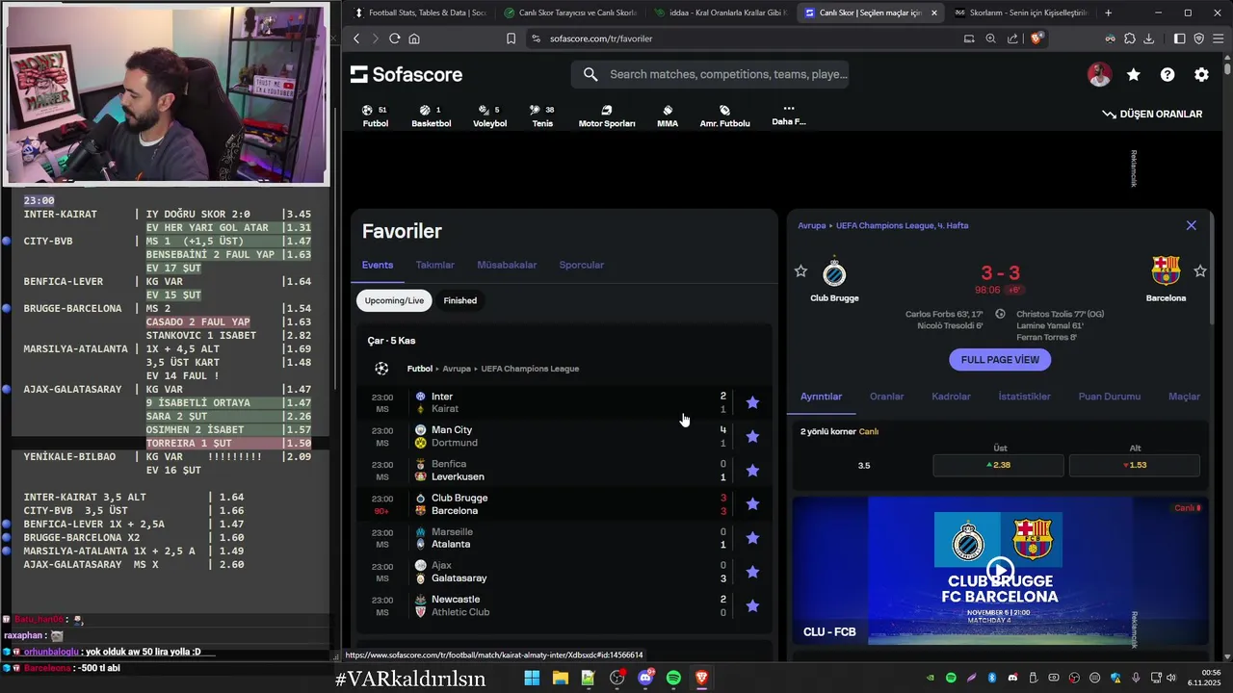The image size is (1233, 693).
Task: Open the Motor Sporları category
Action: [x=607, y=115]
